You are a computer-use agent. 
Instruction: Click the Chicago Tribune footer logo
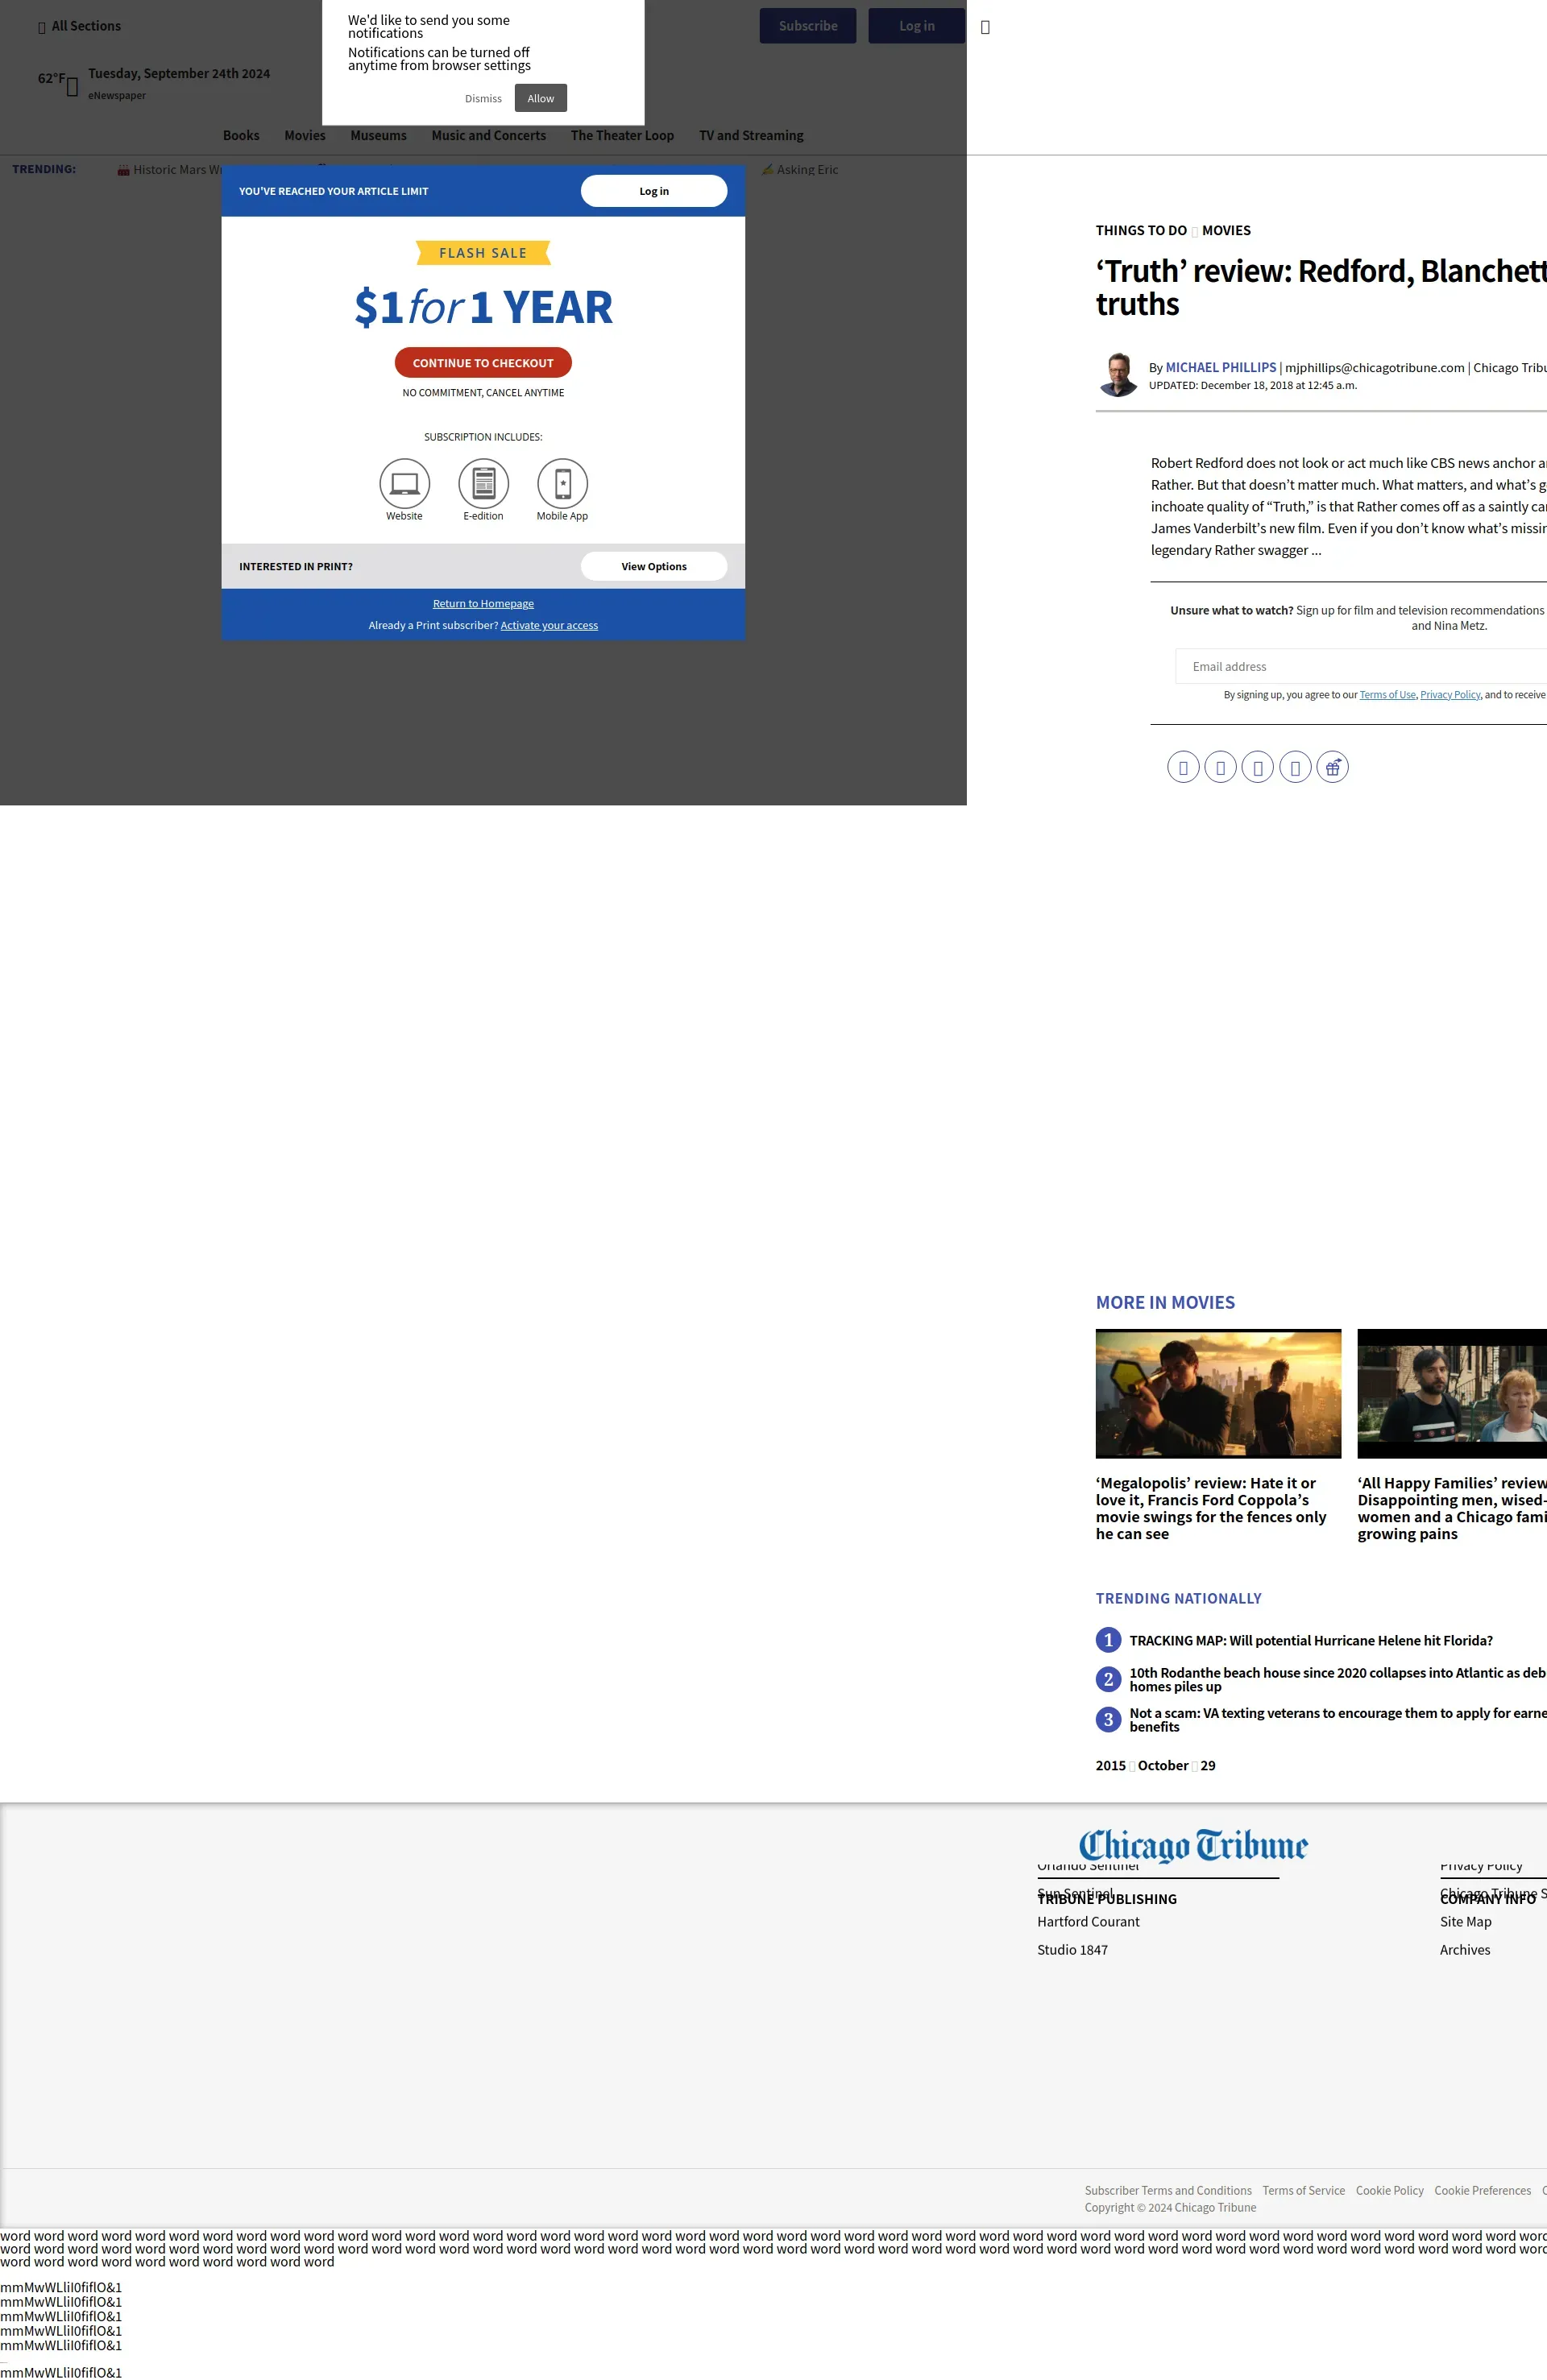pyautogui.click(x=1192, y=1845)
